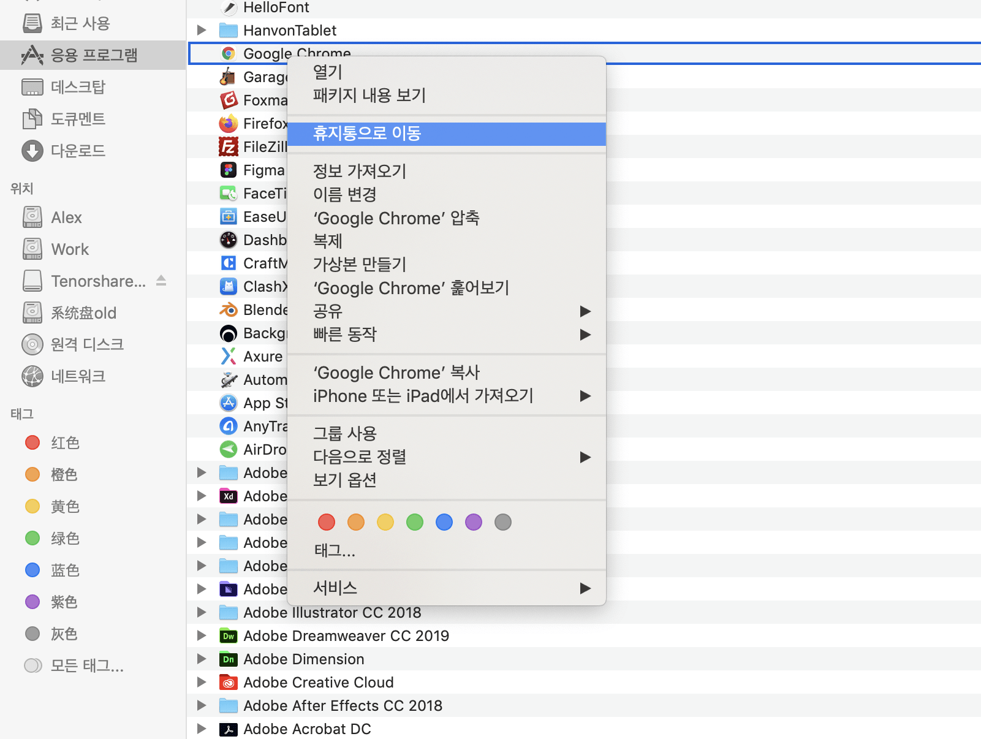Click the App Store icon
Screen dimensions: 981x739
tap(229, 403)
